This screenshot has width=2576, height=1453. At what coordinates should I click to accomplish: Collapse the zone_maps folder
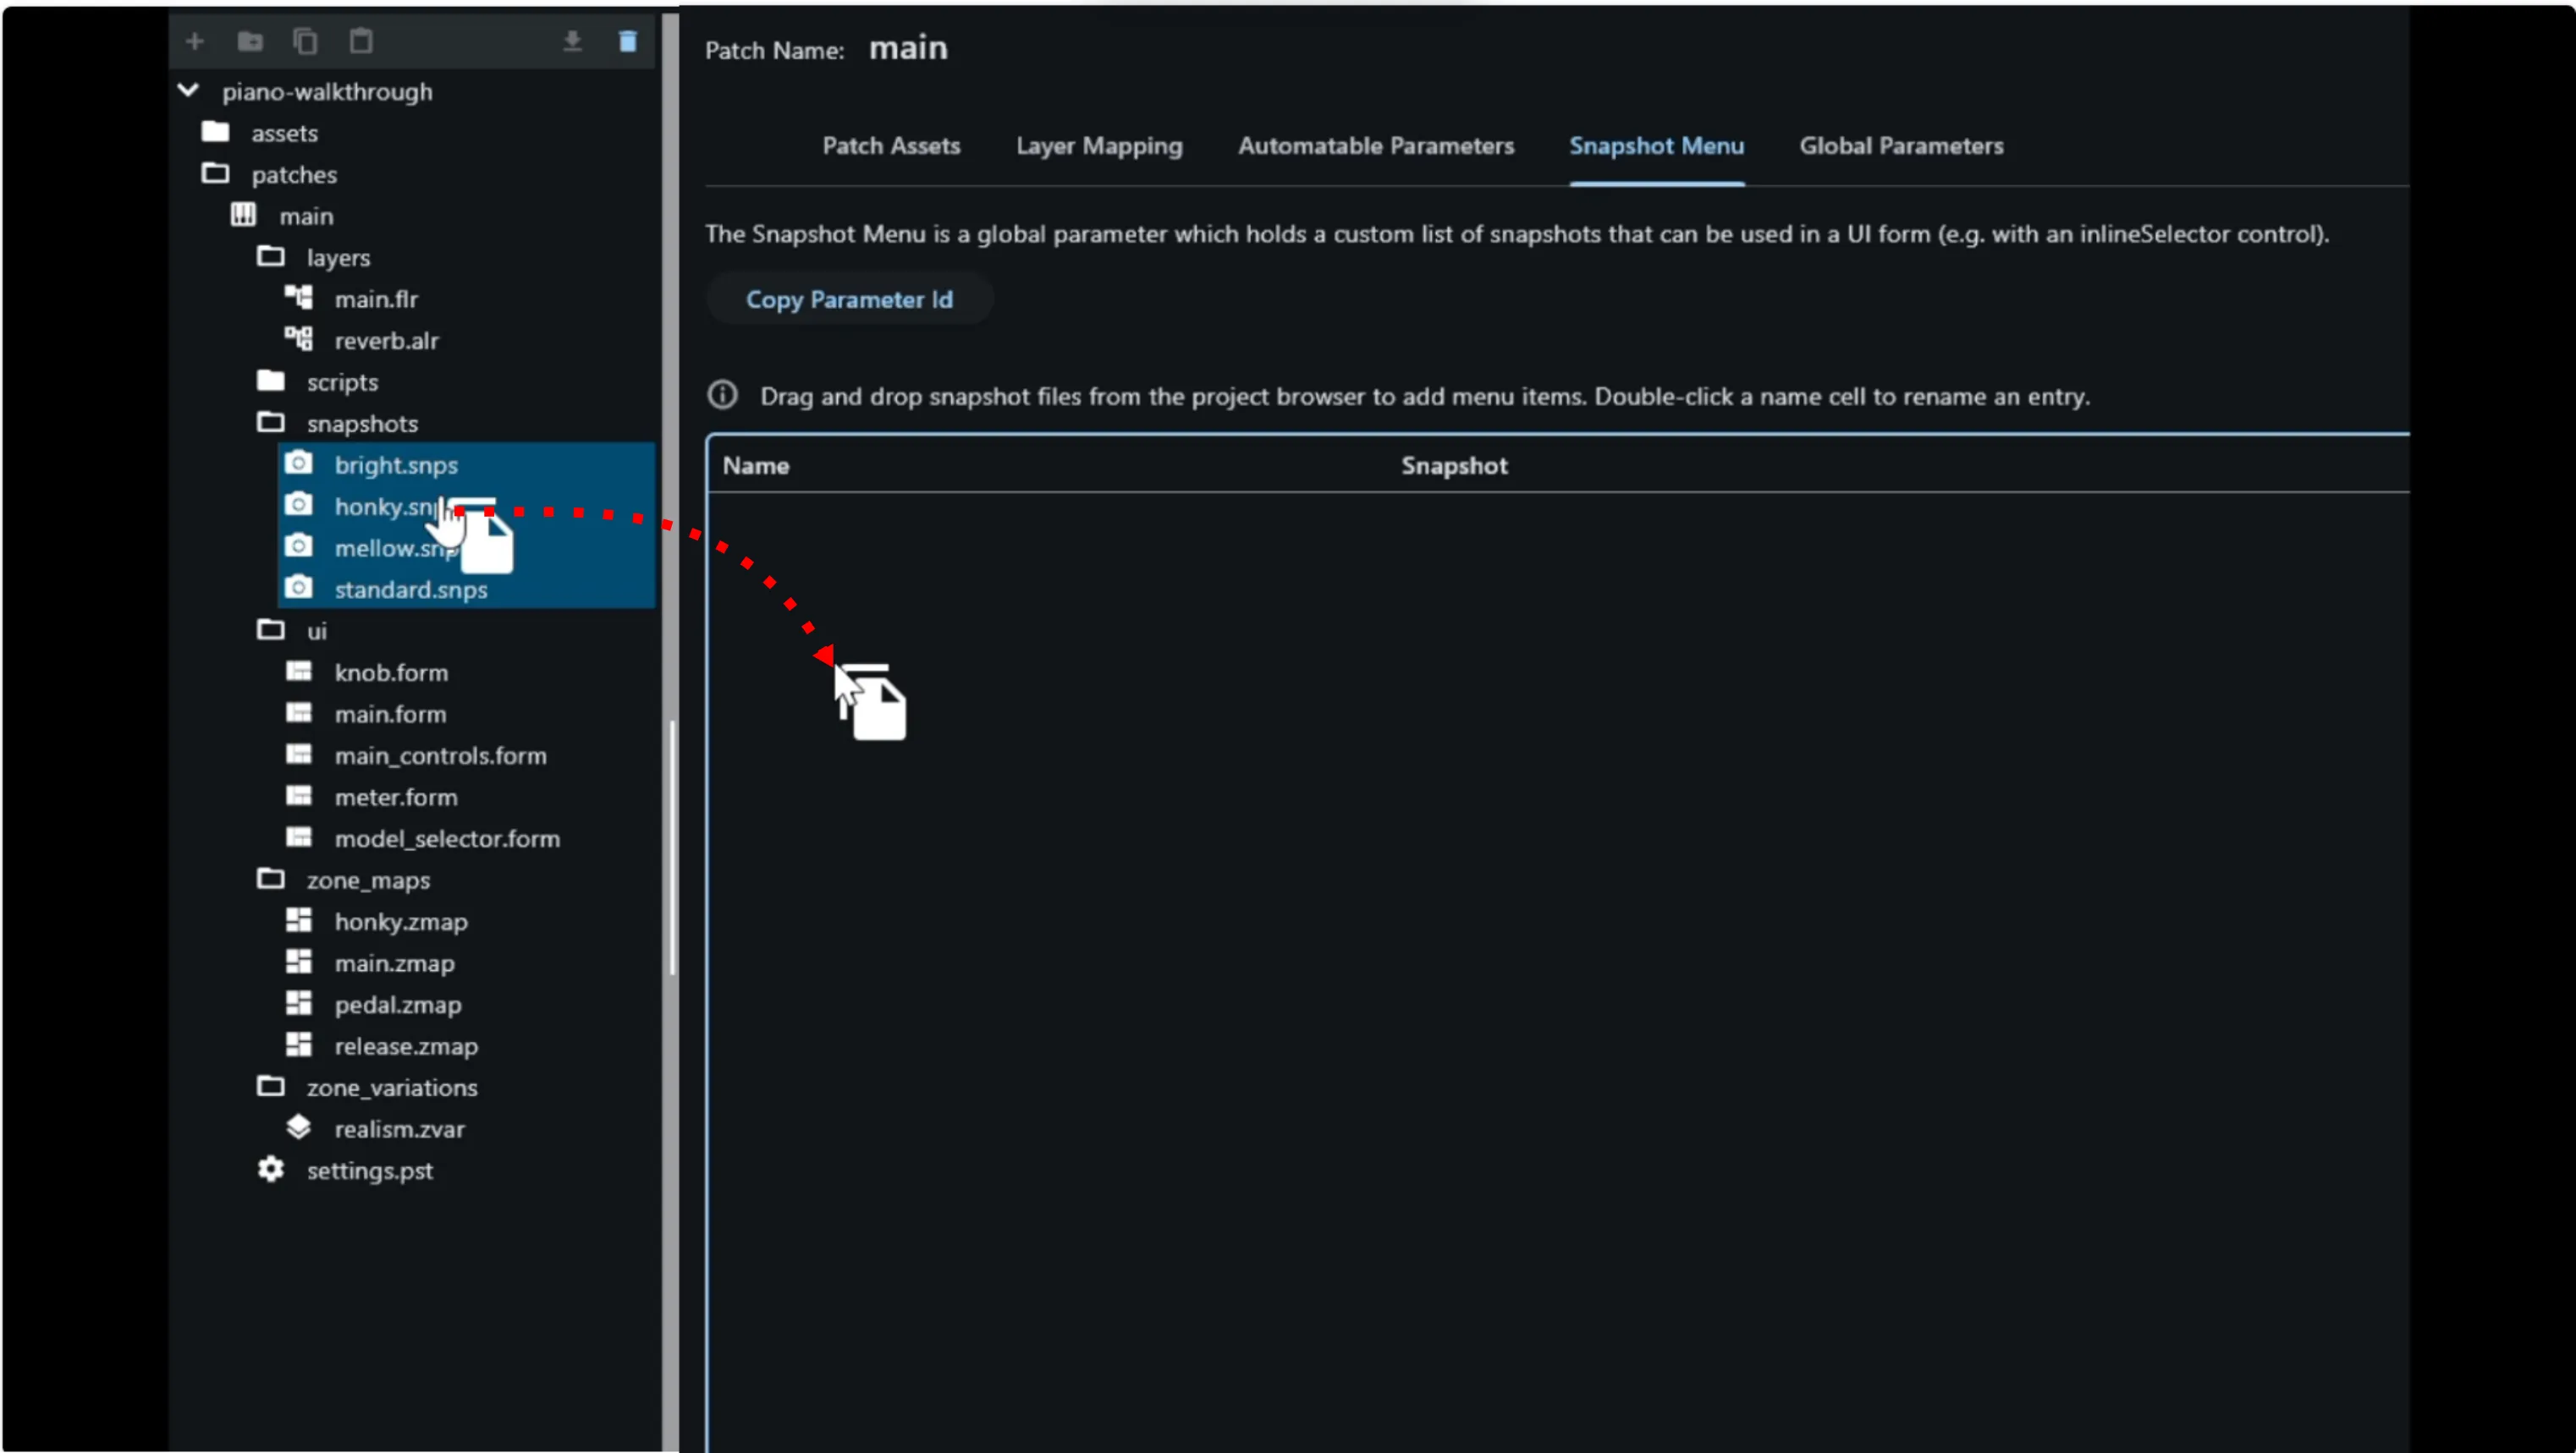pyautogui.click(x=270, y=879)
